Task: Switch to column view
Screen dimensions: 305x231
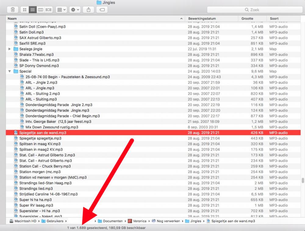Action: click(x=40, y=9)
